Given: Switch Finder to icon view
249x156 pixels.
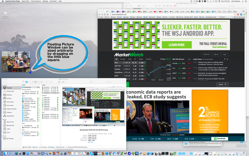Looking at the screenshot, I should [30, 82].
